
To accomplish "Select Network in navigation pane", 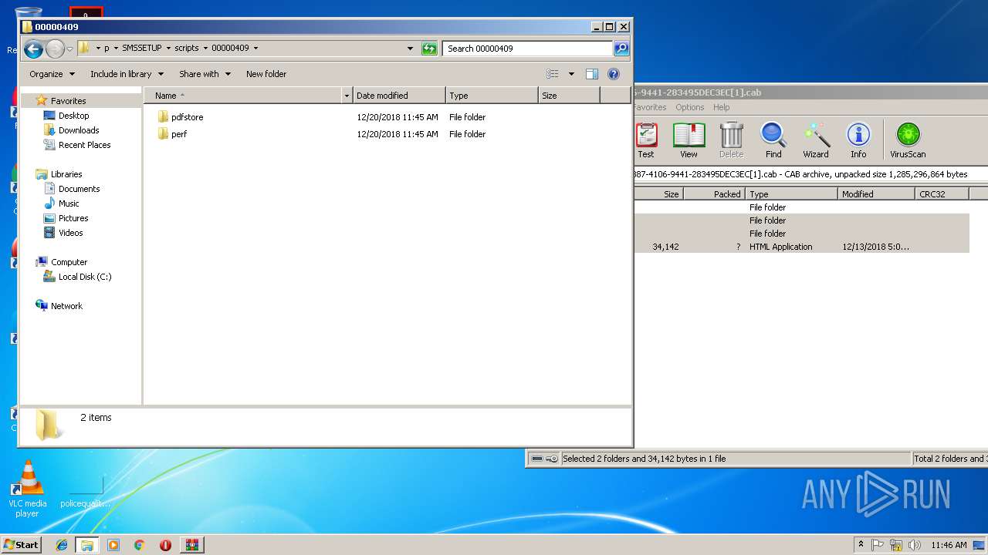I will pos(66,306).
